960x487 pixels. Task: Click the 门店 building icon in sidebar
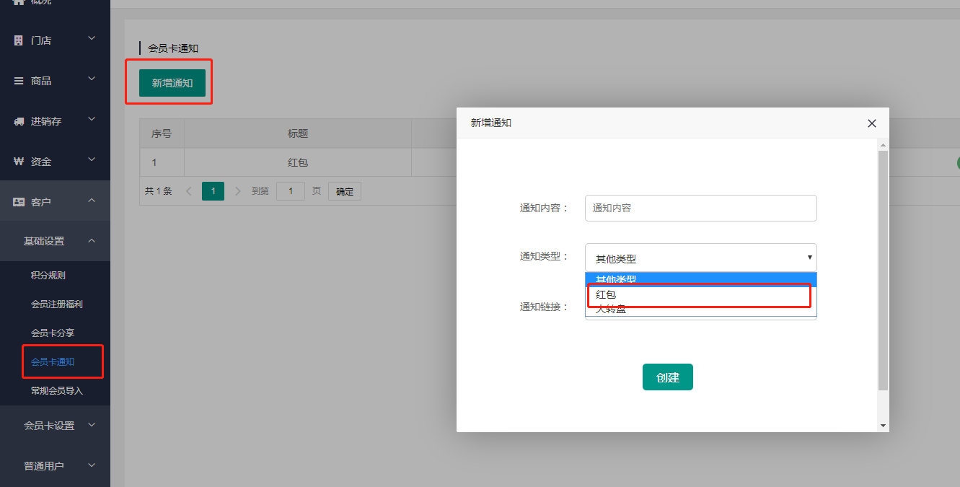19,40
